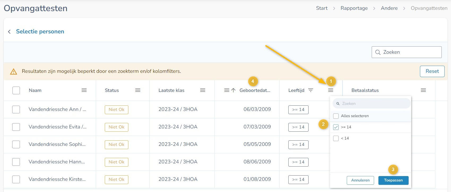451x192 pixels.
Task: Open the Naam column menu icon
Action: [x=84, y=90]
